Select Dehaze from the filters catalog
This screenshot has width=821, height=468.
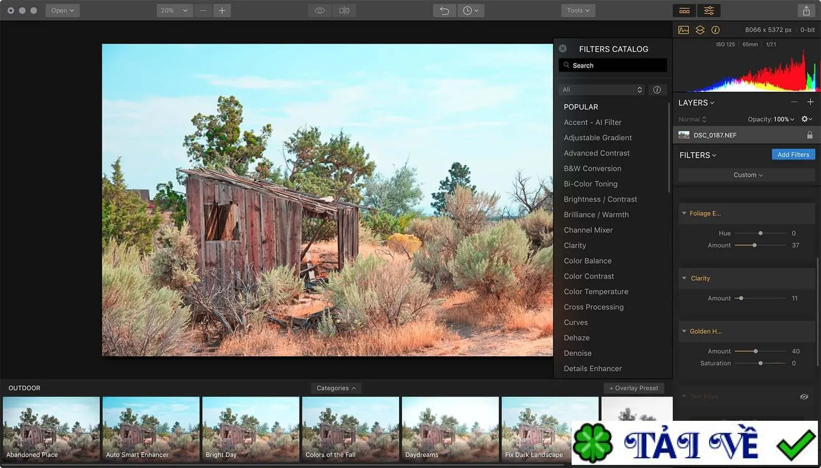pos(576,338)
